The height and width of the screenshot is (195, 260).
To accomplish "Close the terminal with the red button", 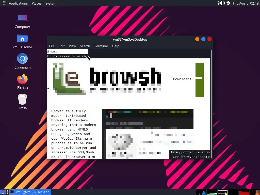I will tap(209, 39).
